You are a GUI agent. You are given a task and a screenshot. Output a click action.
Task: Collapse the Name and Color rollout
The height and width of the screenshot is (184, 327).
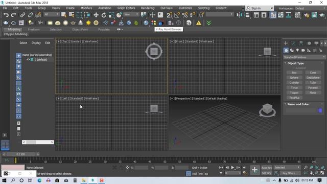[298, 104]
